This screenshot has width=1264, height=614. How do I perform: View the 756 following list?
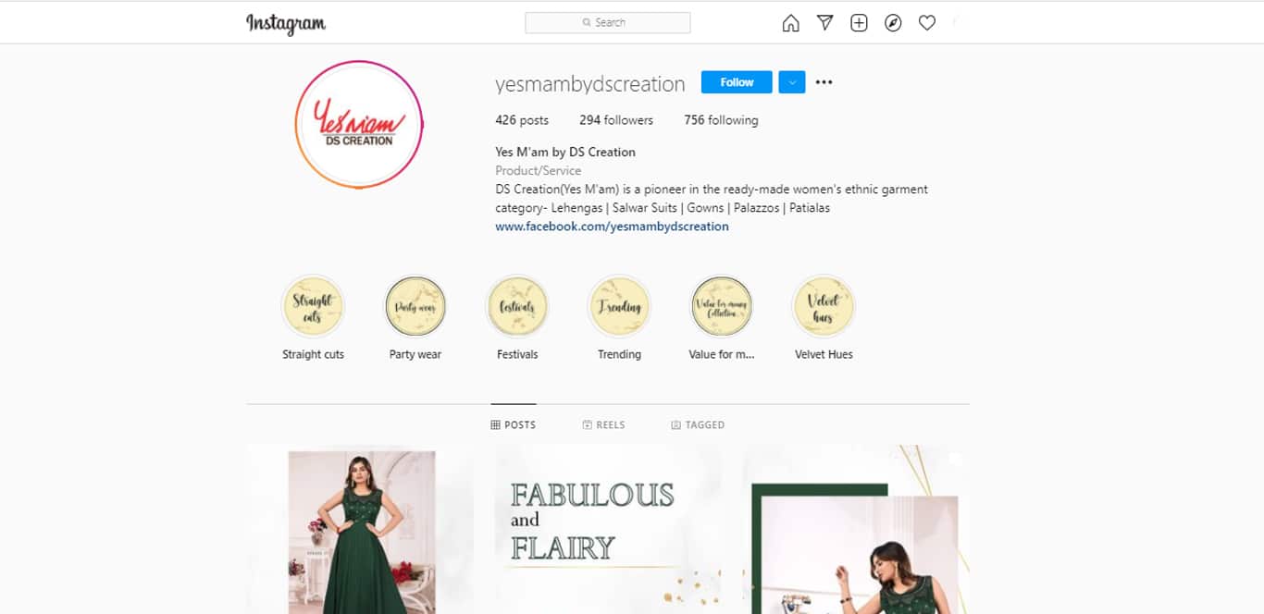point(721,120)
